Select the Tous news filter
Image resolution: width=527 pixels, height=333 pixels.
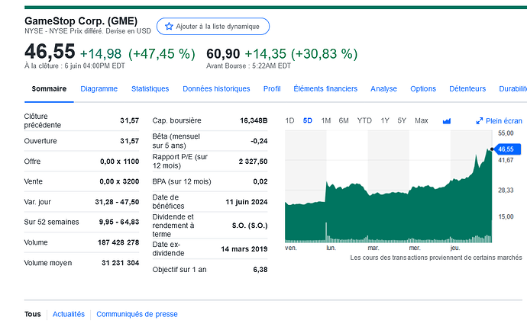(33, 314)
